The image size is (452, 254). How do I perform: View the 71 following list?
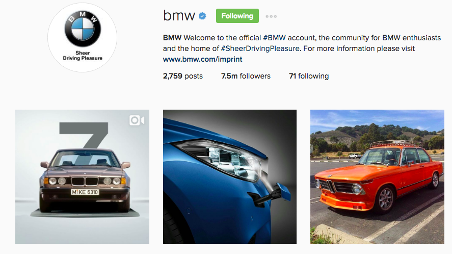[309, 76]
